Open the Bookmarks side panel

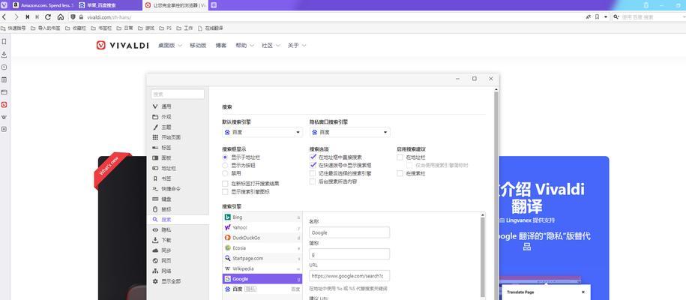pos(4,41)
